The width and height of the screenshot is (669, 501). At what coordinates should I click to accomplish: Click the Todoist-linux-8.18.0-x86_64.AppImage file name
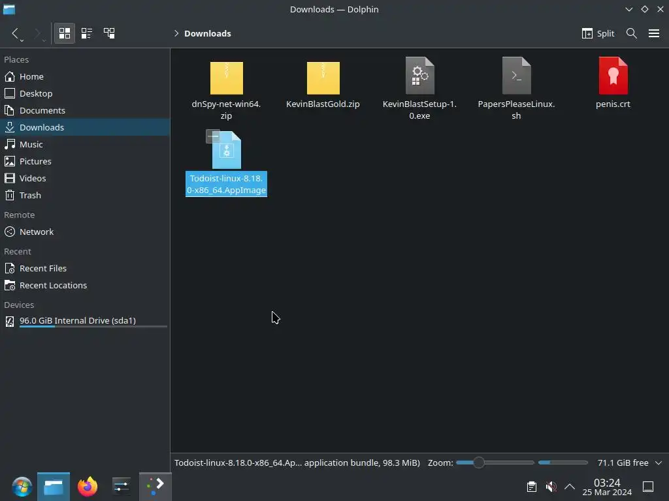coord(226,184)
